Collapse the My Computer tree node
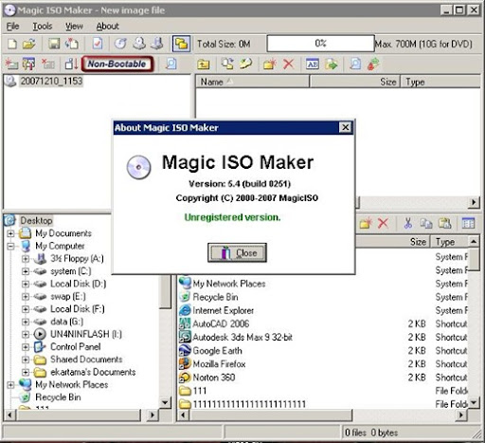485x443 pixels. [x=10, y=247]
